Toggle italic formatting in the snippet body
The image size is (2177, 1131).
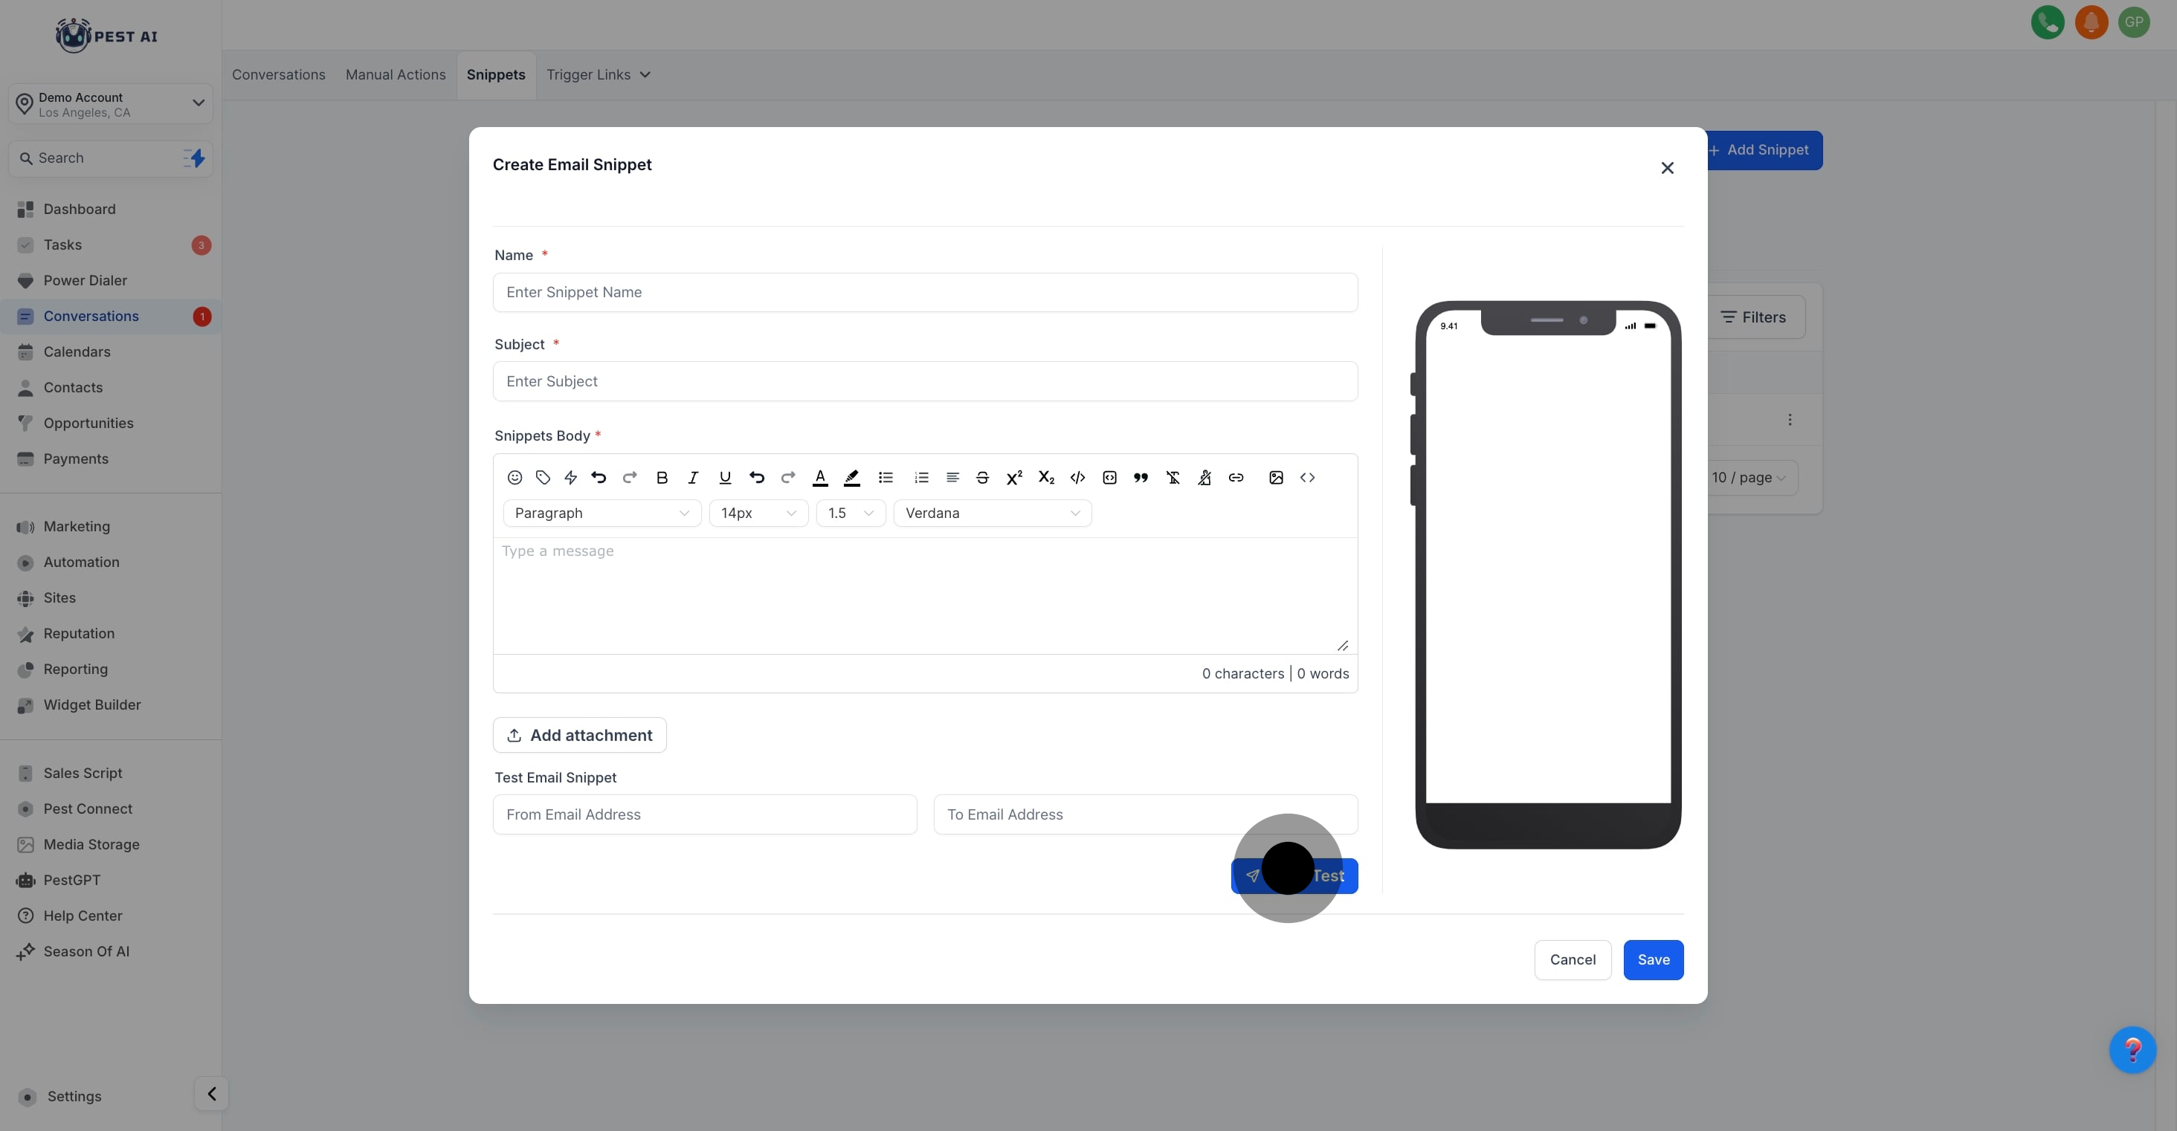[693, 477]
